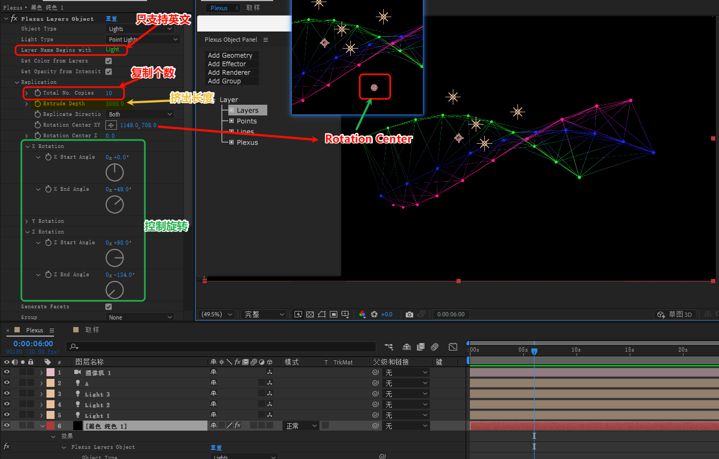
Task: Toggle transparency grid in composition viewer
Action: coord(310,314)
